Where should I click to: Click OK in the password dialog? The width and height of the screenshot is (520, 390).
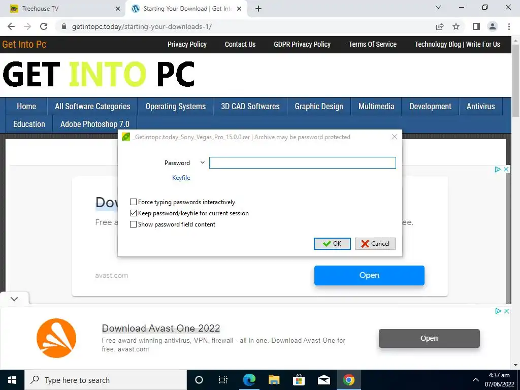332,244
